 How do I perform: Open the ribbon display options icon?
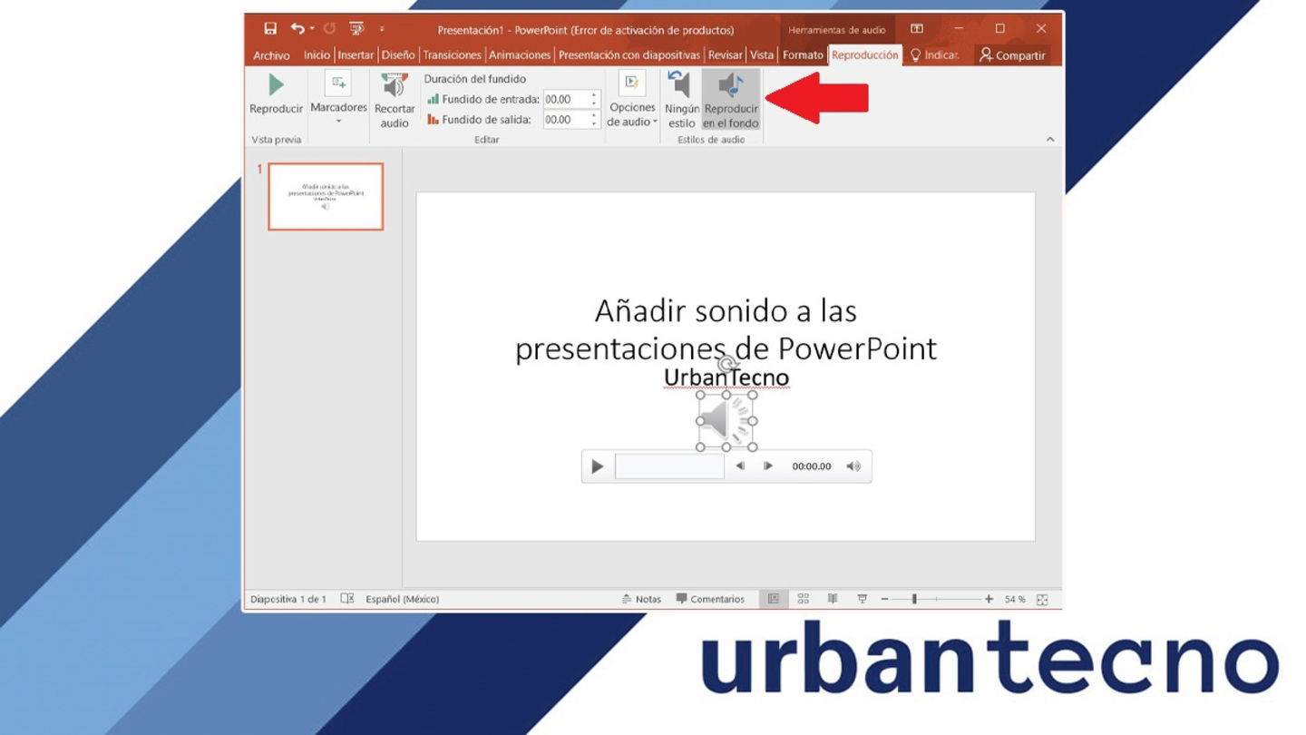point(917,29)
